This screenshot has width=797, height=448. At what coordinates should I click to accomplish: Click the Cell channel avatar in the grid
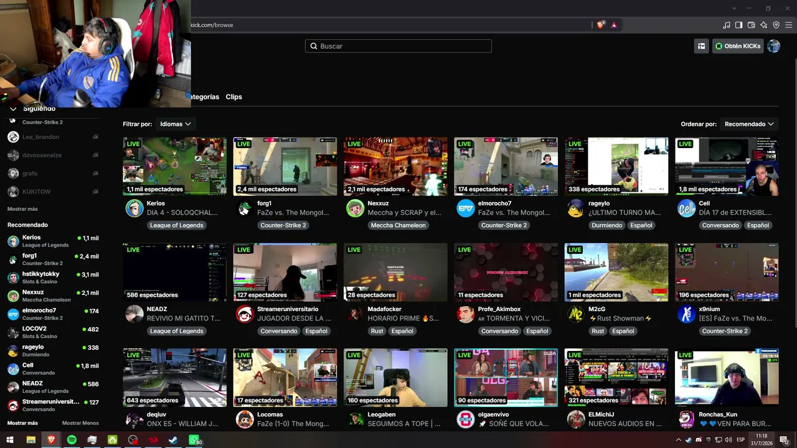[x=686, y=208]
